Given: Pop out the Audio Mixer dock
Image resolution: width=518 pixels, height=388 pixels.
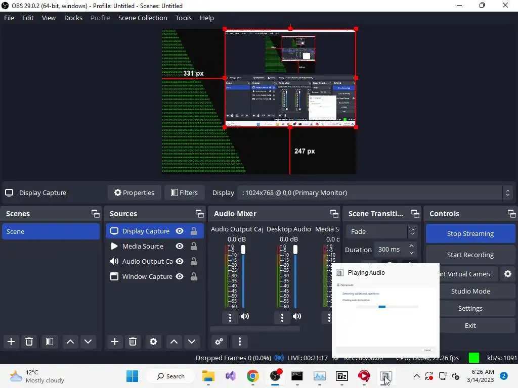Looking at the screenshot, I should (334, 214).
